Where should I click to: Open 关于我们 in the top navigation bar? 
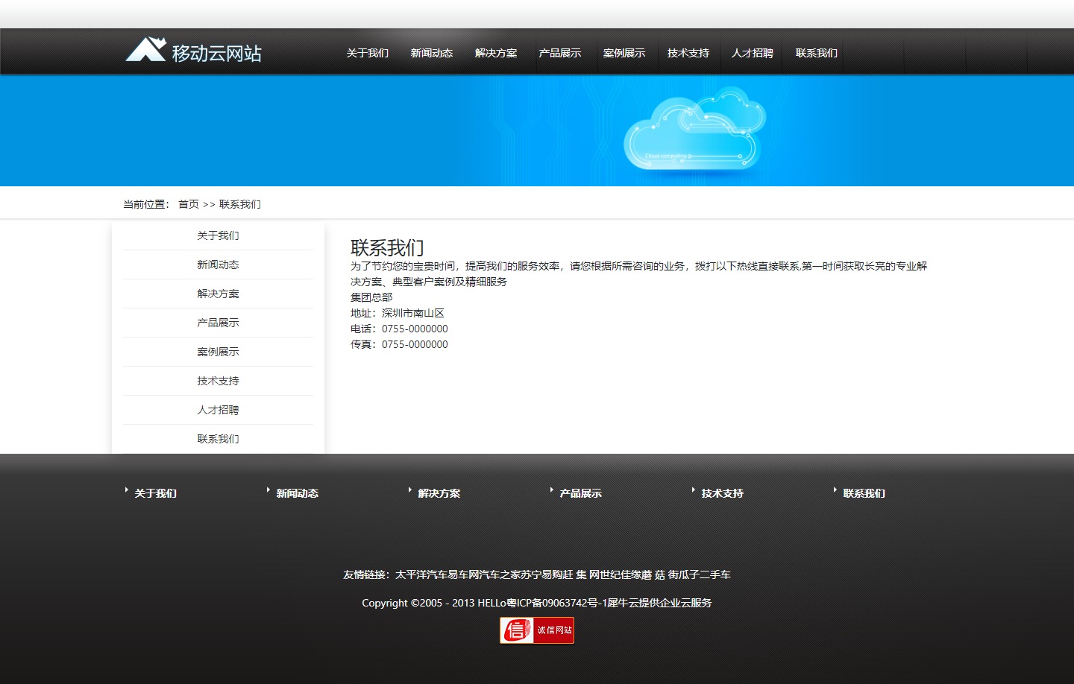367,53
